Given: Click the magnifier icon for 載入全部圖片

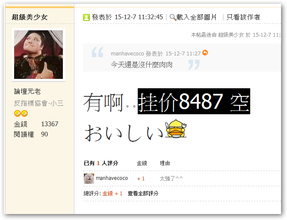Looking at the screenshot, I should tap(173, 17).
